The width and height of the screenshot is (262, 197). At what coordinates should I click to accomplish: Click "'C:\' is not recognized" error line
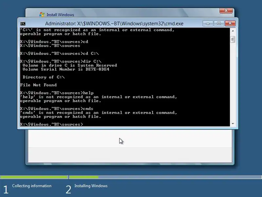(97, 30)
